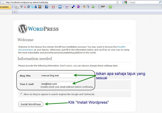Open the Flickr toolbar icon
162x113 pixels.
point(67,7)
